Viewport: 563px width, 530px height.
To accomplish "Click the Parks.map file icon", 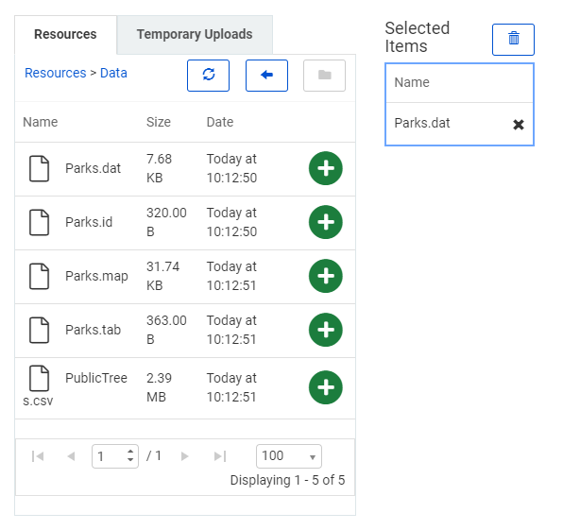I will pyautogui.click(x=39, y=276).
